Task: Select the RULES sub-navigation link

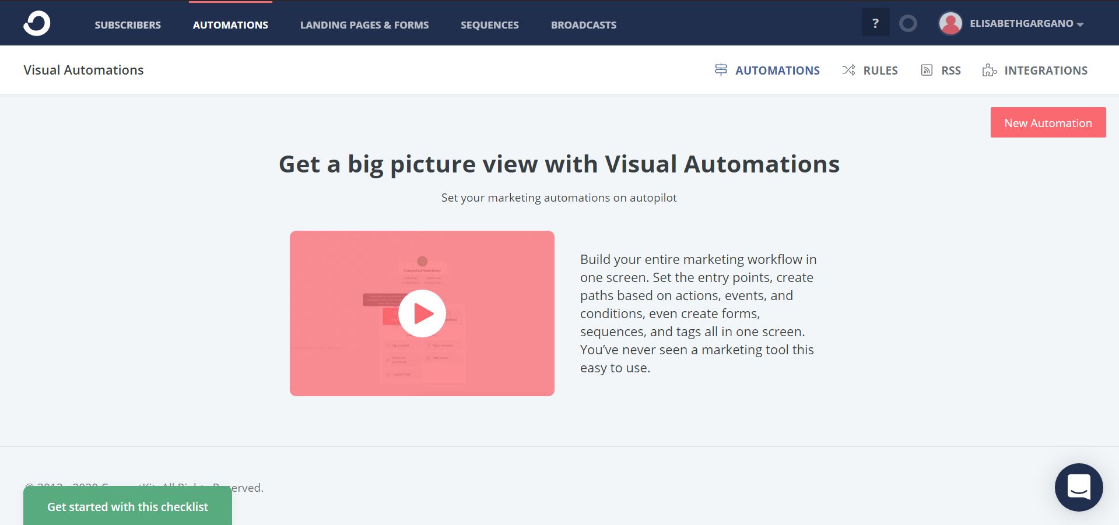Action: [x=881, y=71]
